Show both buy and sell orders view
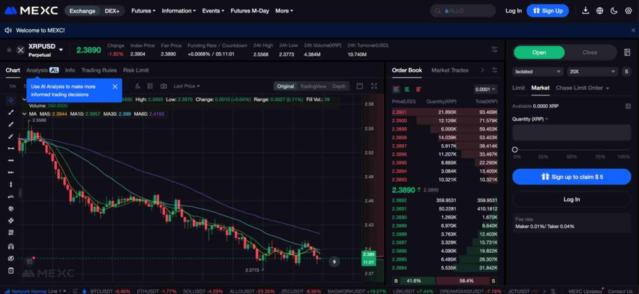The width and height of the screenshot is (639, 294). pos(396,89)
